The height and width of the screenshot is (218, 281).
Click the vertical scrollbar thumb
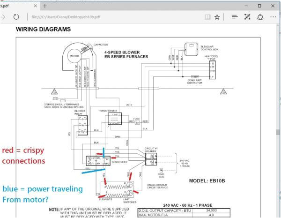tap(278, 133)
